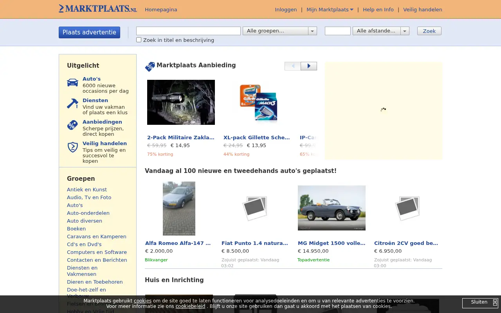Open the cookies link in banner
This screenshot has width=501, height=313.
pyautogui.click(x=142, y=301)
